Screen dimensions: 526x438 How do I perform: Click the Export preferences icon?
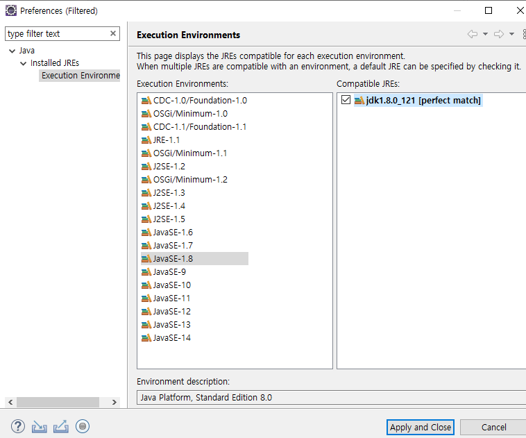pyautogui.click(x=61, y=427)
